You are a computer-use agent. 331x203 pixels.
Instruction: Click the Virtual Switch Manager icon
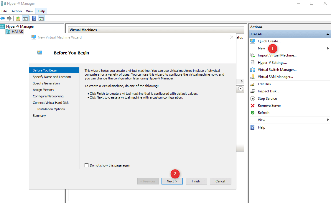point(253,69)
